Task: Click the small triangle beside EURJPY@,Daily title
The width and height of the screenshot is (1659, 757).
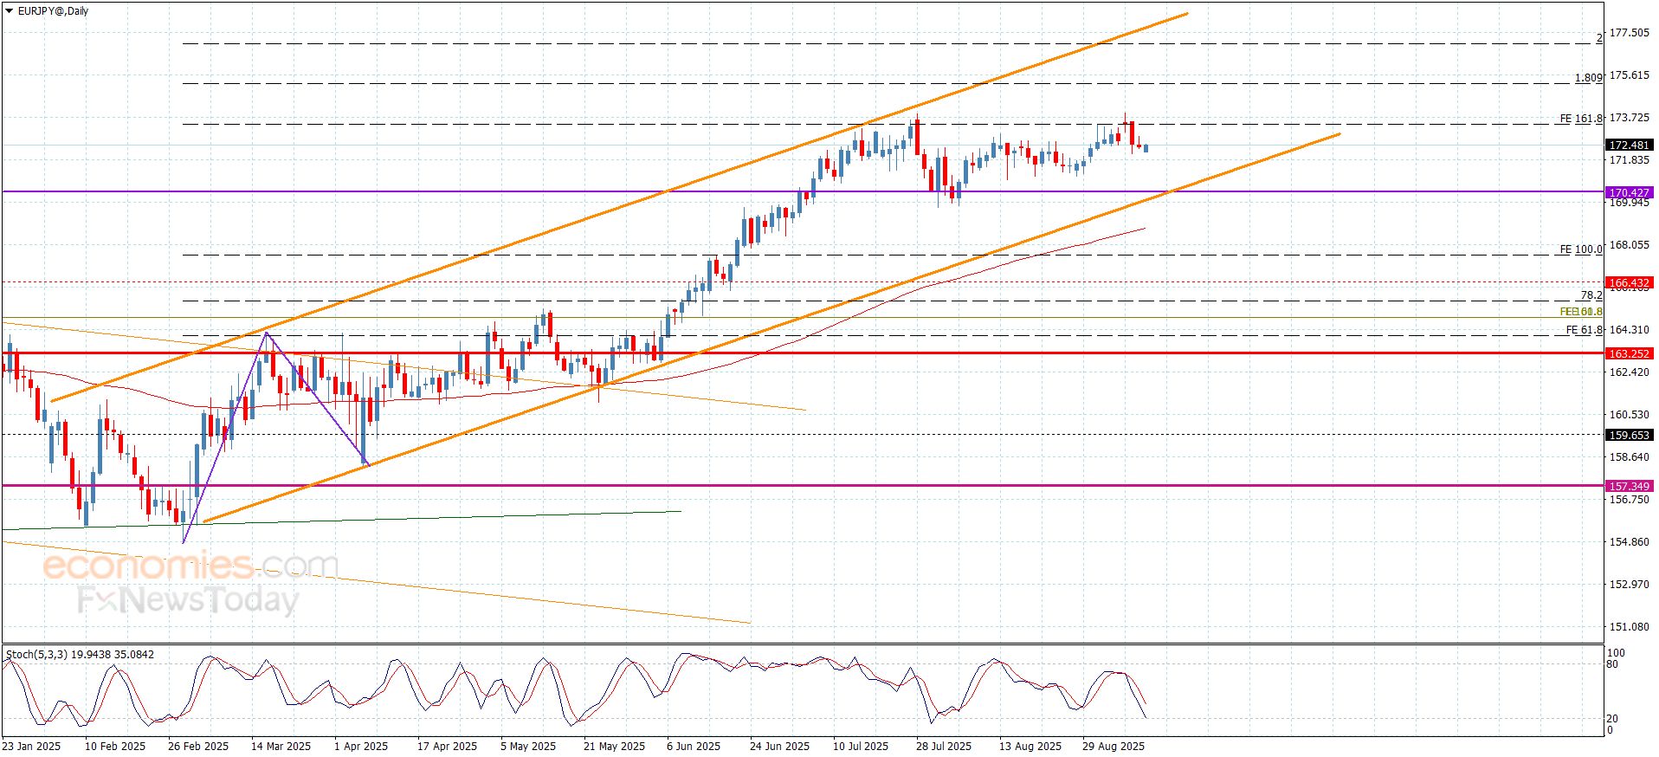Action: (x=10, y=11)
